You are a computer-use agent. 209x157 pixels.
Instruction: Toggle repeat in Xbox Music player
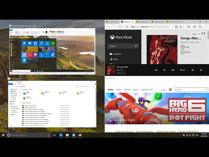[201, 70]
